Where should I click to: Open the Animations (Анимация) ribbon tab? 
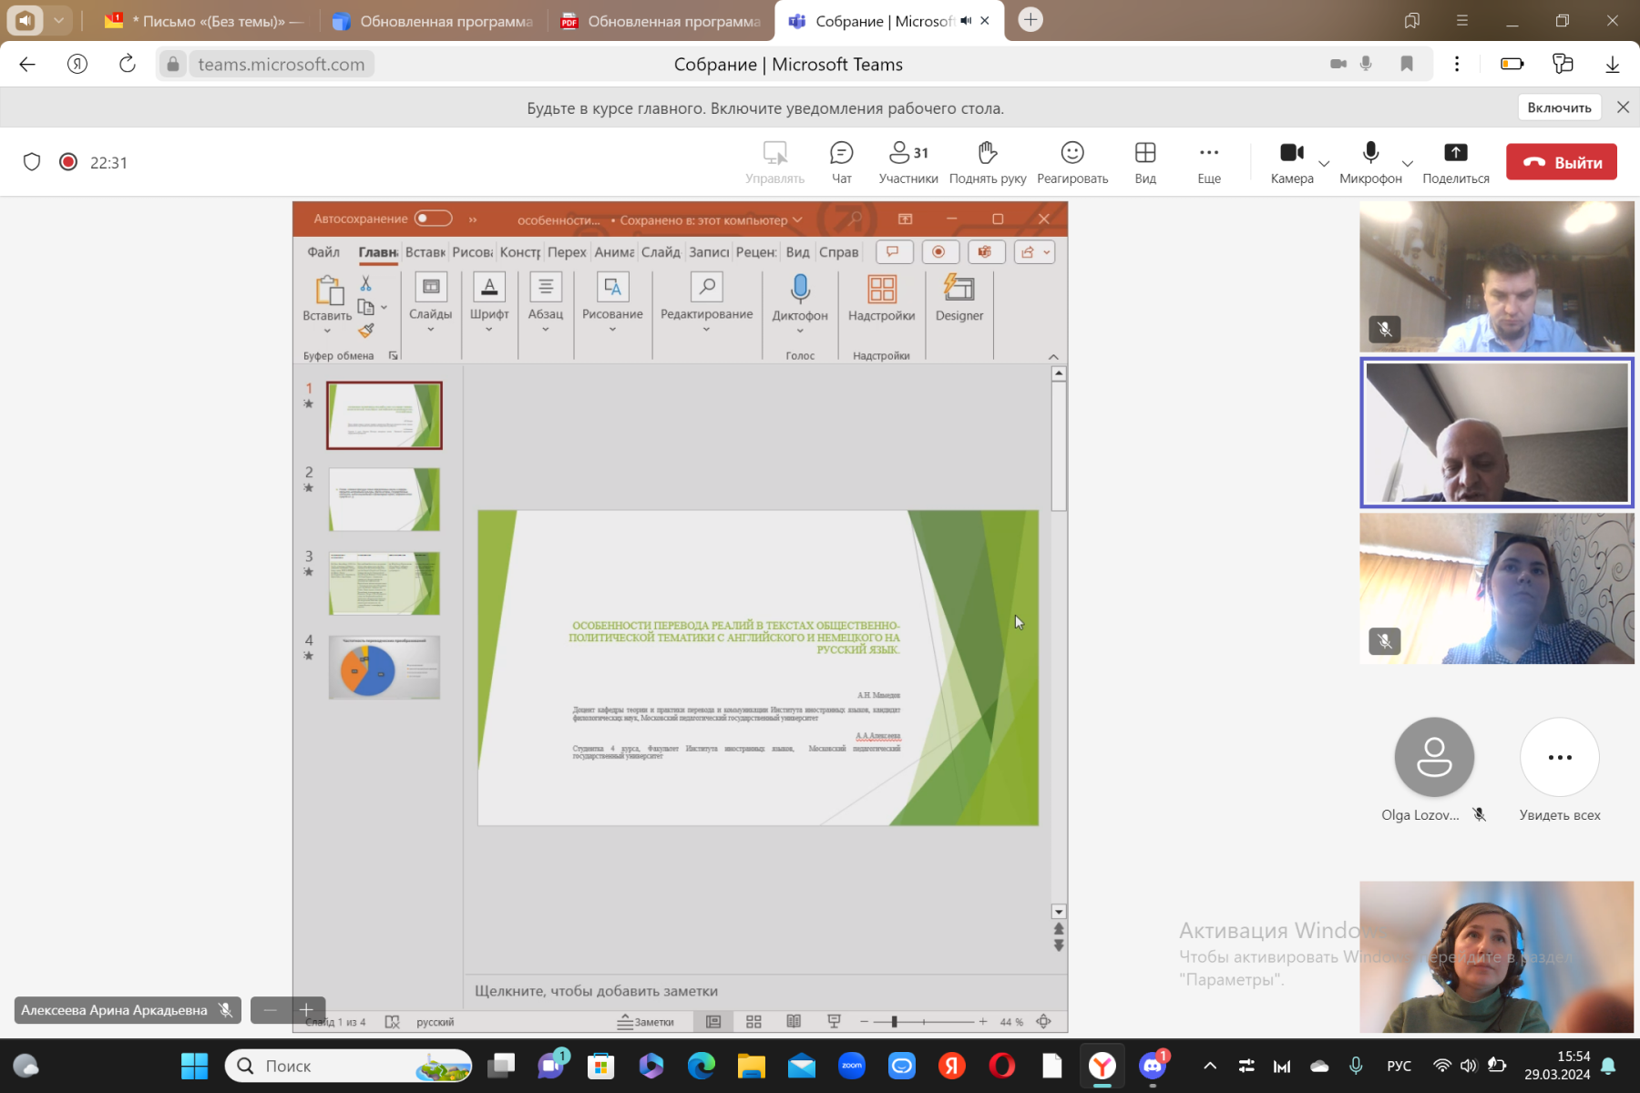tap(614, 252)
